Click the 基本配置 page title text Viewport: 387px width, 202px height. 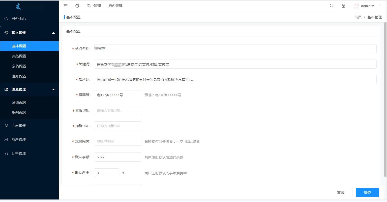pos(73,17)
